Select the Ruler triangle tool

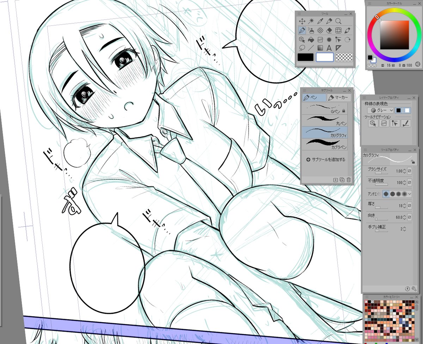point(338,48)
